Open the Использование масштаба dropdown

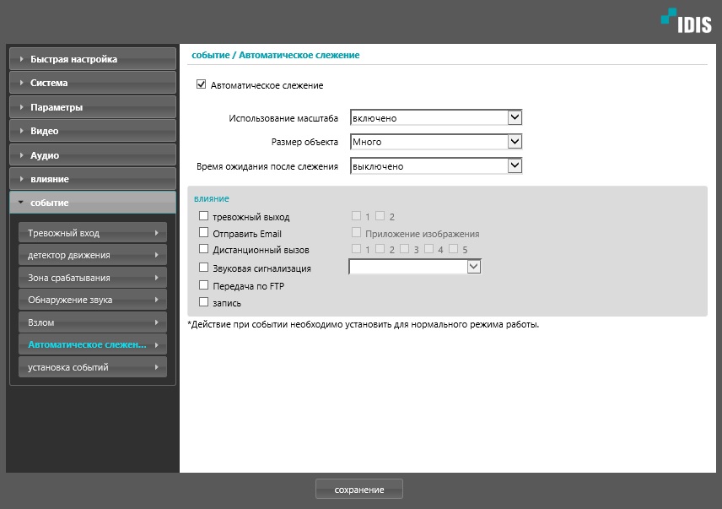click(435, 118)
